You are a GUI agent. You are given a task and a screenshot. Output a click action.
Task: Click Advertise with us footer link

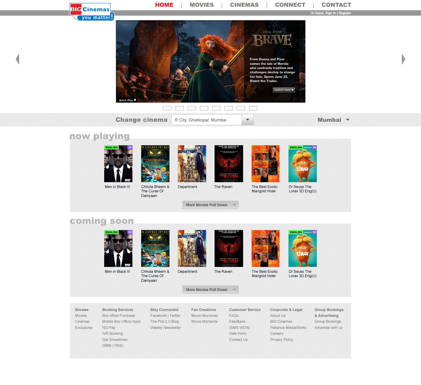click(x=329, y=328)
